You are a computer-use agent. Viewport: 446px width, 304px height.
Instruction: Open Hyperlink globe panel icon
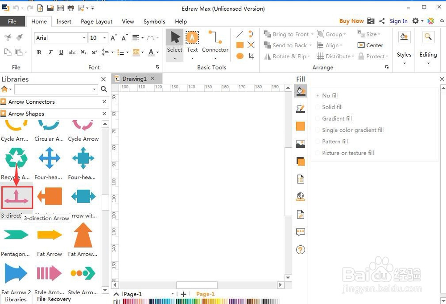pyautogui.click(x=300, y=196)
